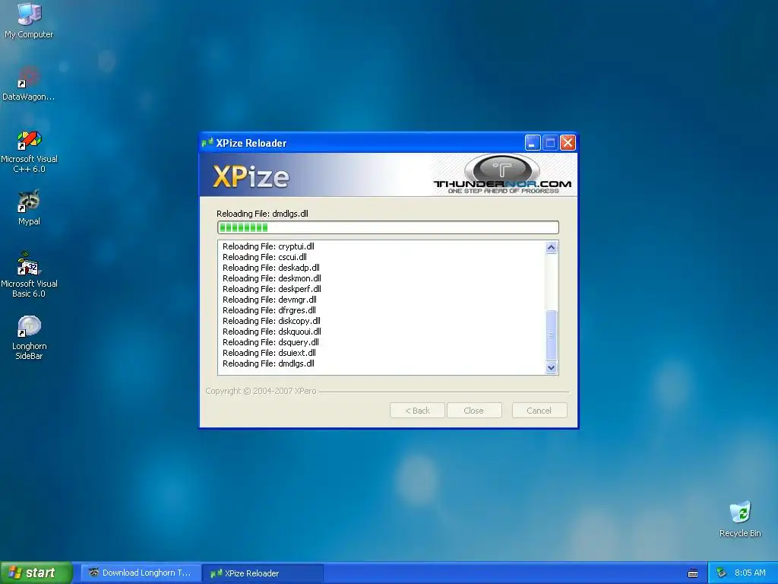
Task: Click the Cancel button
Action: tap(539, 411)
